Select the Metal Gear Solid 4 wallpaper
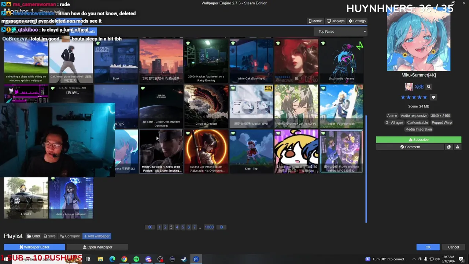The image size is (469, 264). point(161,151)
